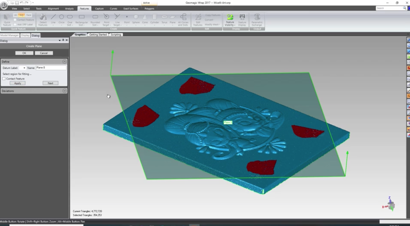Open the Analysis ribbon tab
Viewport: 410px width, 226px height.
(x=69, y=9)
